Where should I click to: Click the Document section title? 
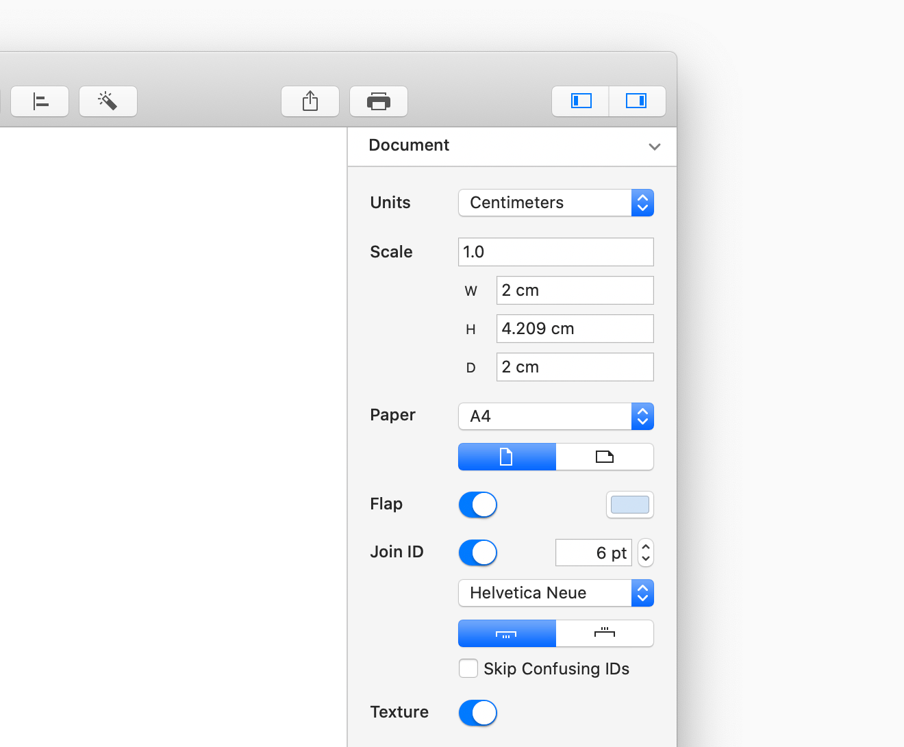click(409, 145)
